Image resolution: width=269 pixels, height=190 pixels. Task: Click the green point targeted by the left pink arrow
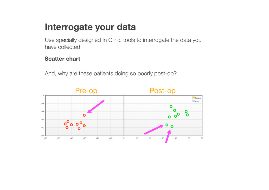167,125
